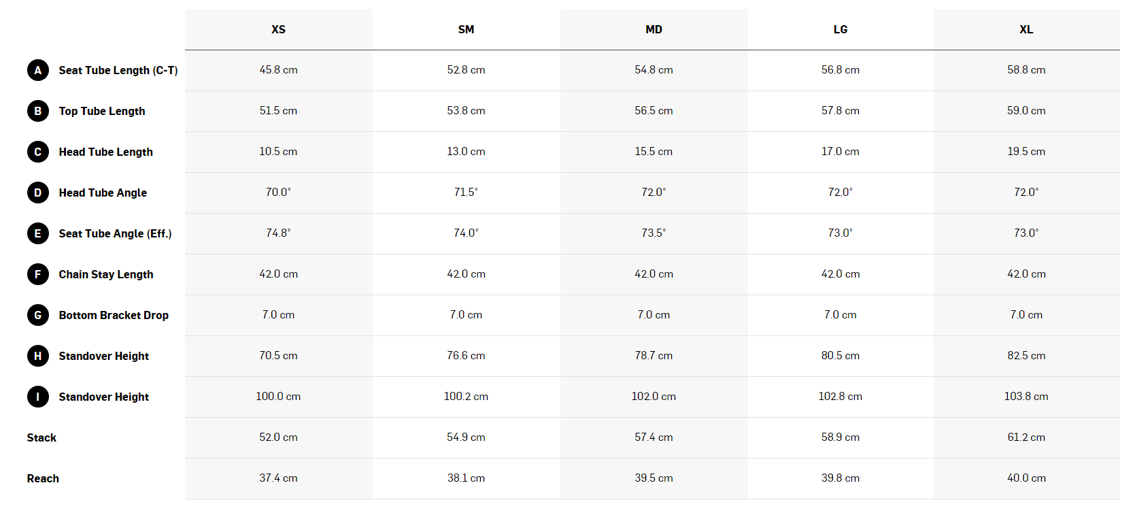The width and height of the screenshot is (1137, 513).
Task: Click the circled F icon for Chain Stay Length
Action: tap(38, 274)
